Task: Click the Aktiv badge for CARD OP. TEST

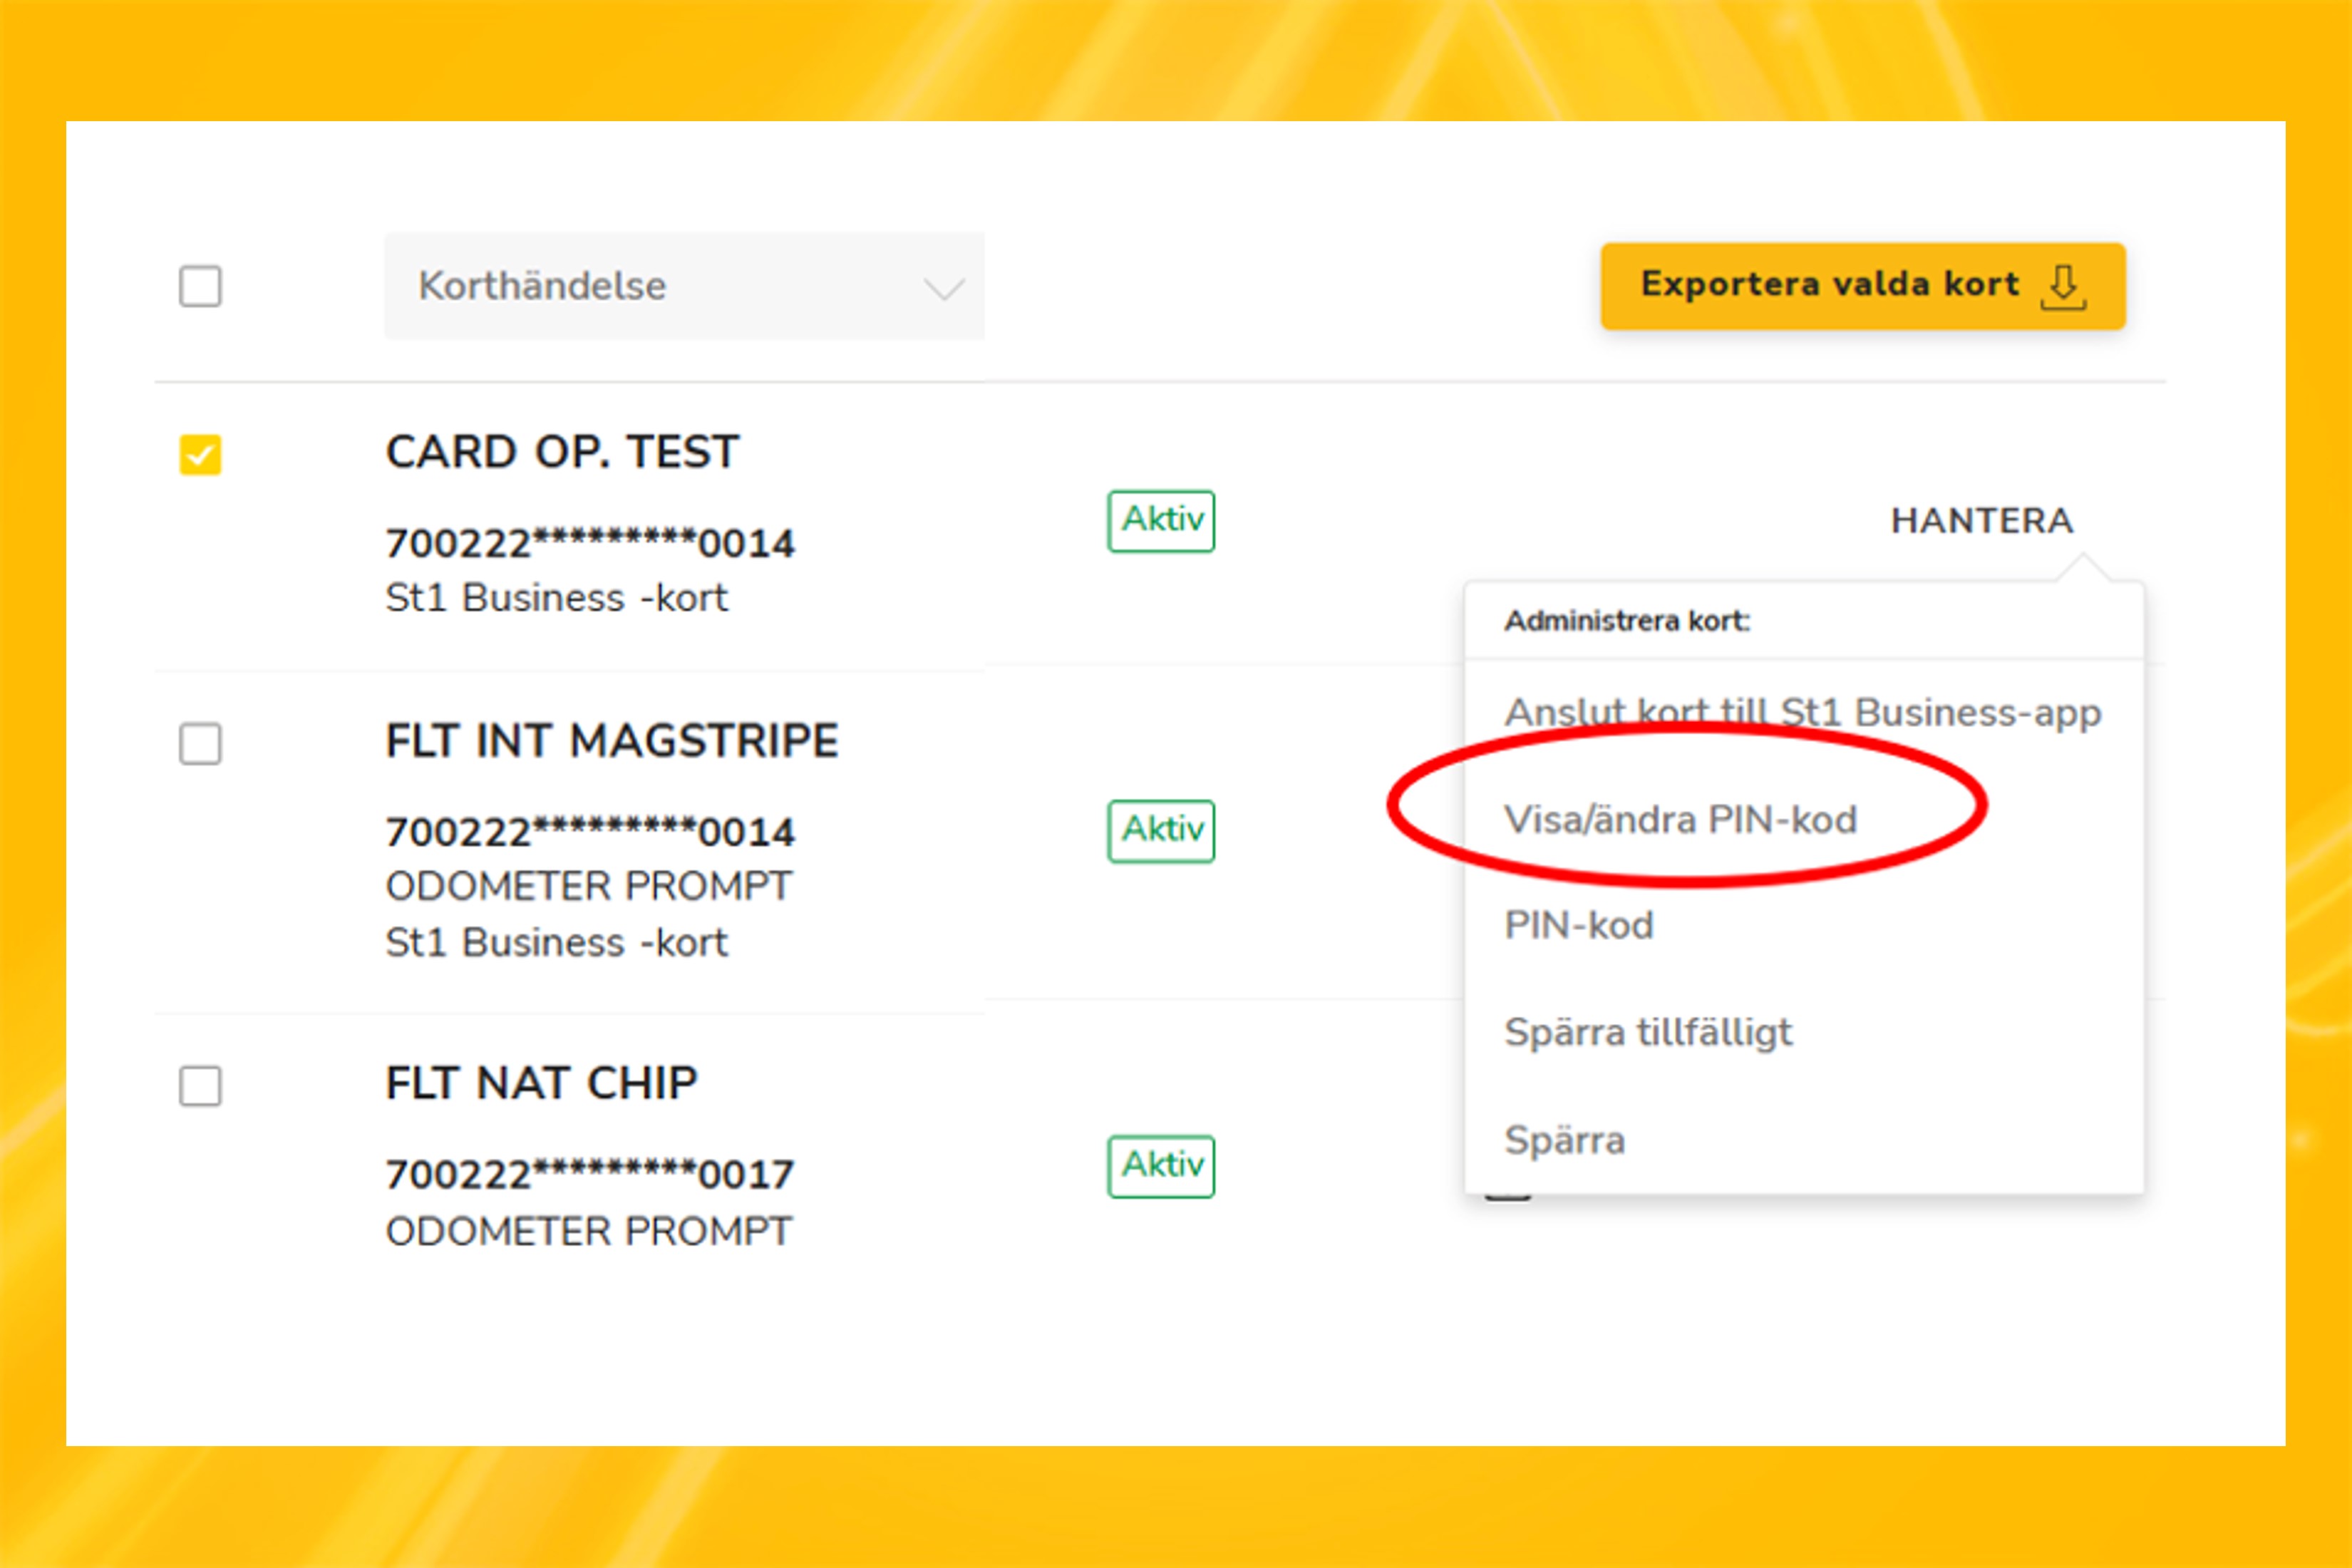Action: [x=1161, y=521]
